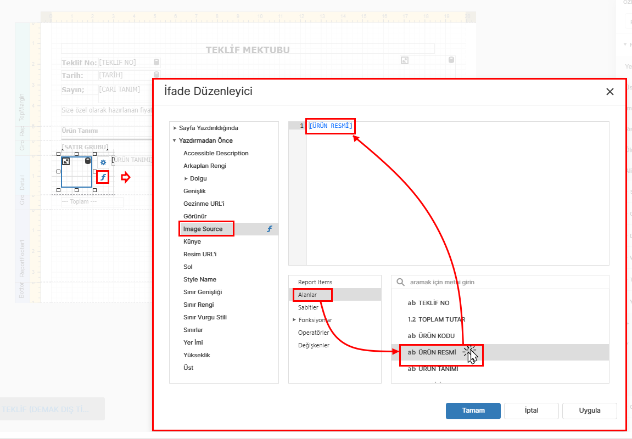Screen dimensions: 632x439
Task: Close the İfade Düzenleyici dialog
Action: (610, 92)
